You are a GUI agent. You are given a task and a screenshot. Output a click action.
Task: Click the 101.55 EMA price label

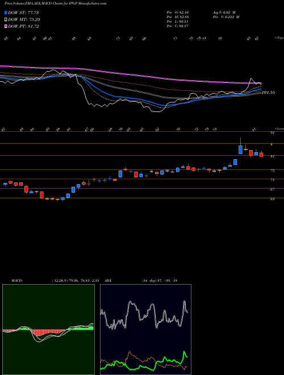click(x=268, y=93)
